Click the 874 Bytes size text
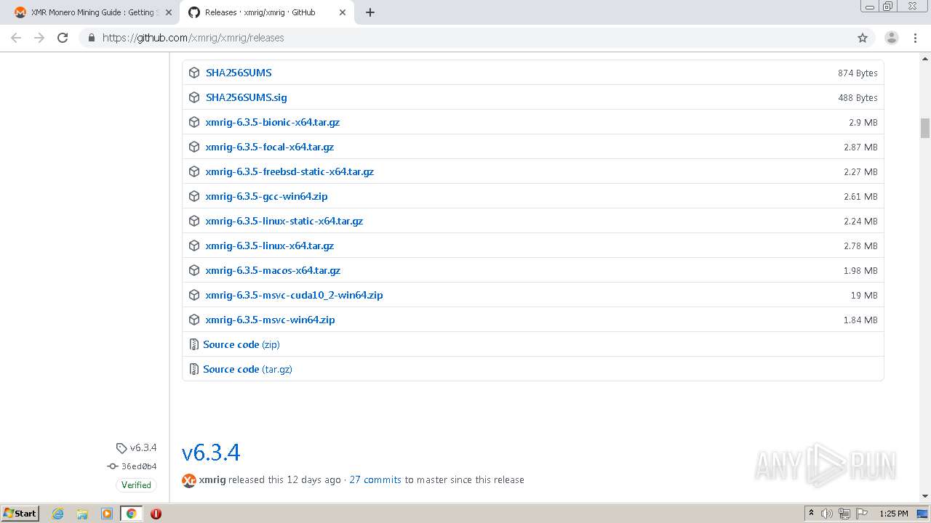Viewport: 931px width, 523px height. (x=858, y=73)
